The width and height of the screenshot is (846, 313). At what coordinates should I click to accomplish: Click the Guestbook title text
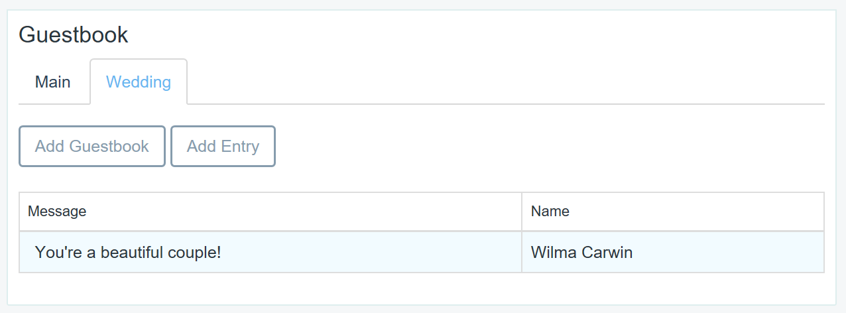[74, 34]
